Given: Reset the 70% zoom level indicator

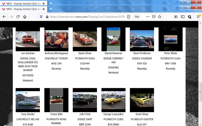Looking at the screenshot, I should (x=137, y=17).
